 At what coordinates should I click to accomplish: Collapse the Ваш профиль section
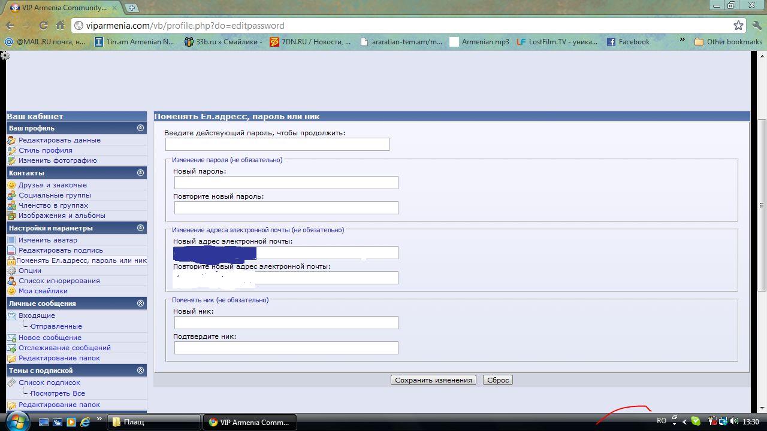pos(140,128)
